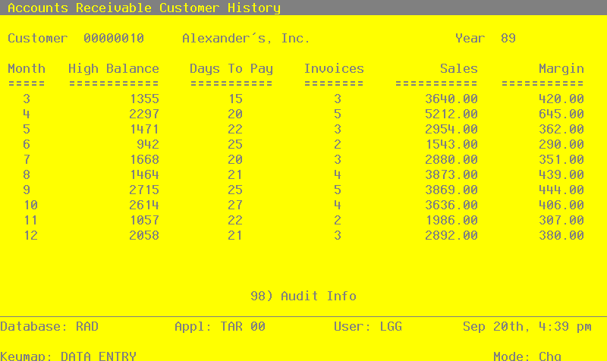The width and height of the screenshot is (607, 361).
Task: Click High Balance value 1471
Action: coord(144,129)
